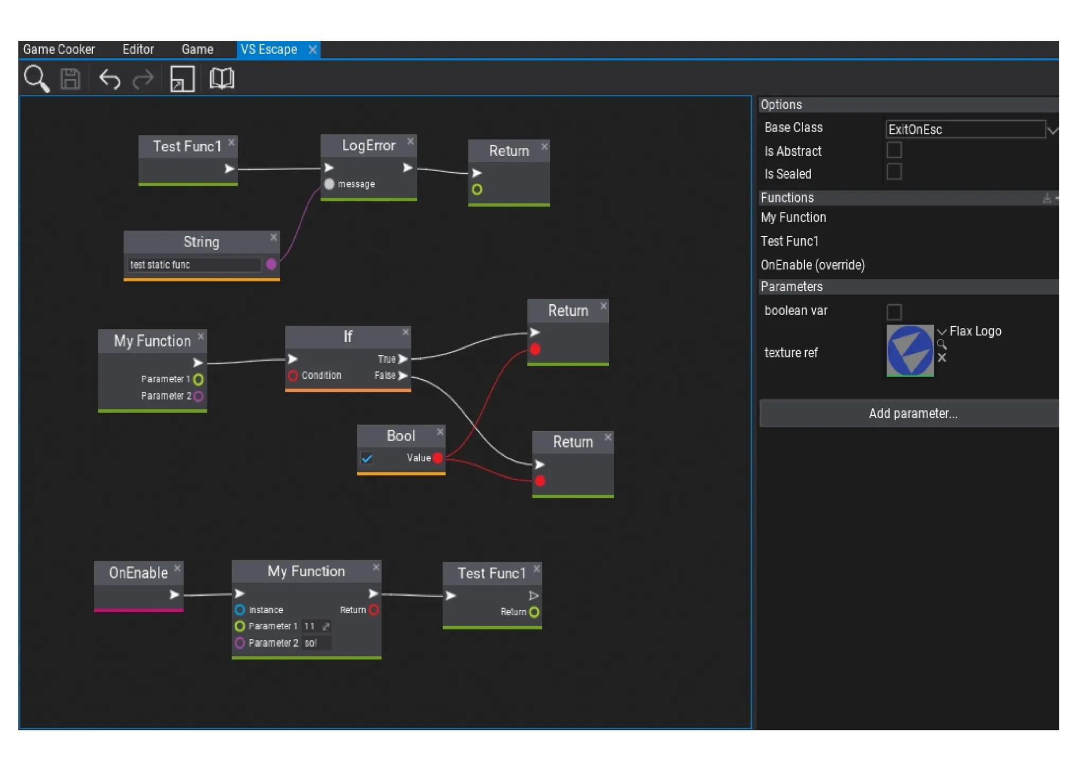Switch to the Game Cooker tab

(x=59, y=50)
